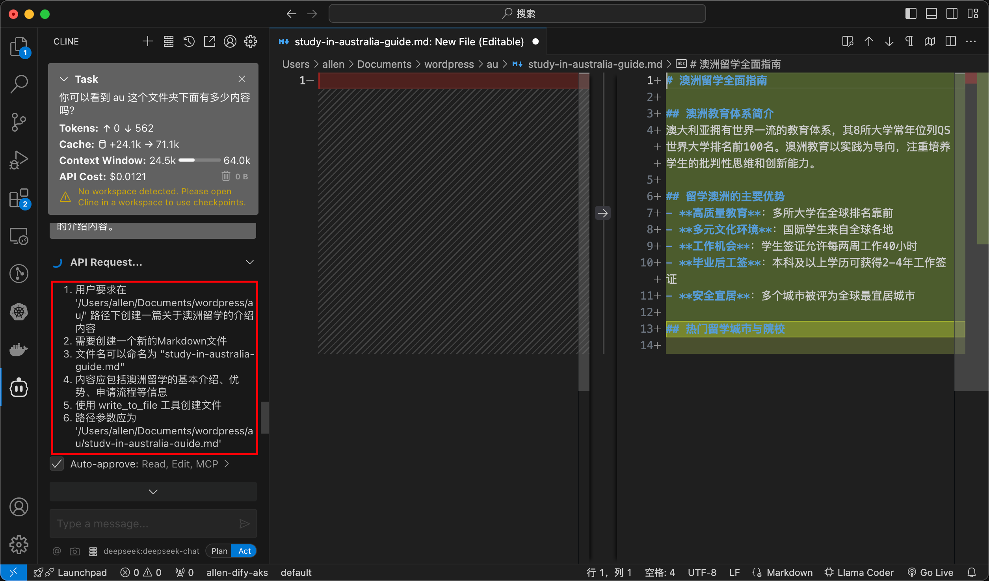Viewport: 989px width, 581px height.
Task: Toggle the collapse unchanged regions icon
Action: [930, 41]
